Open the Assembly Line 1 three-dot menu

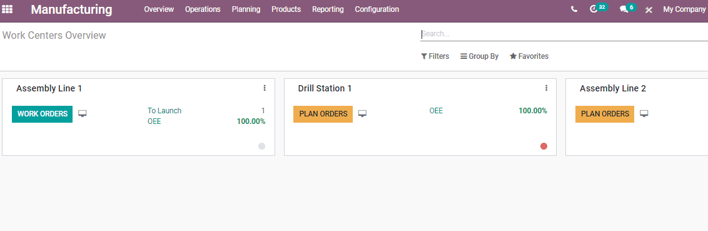(265, 88)
